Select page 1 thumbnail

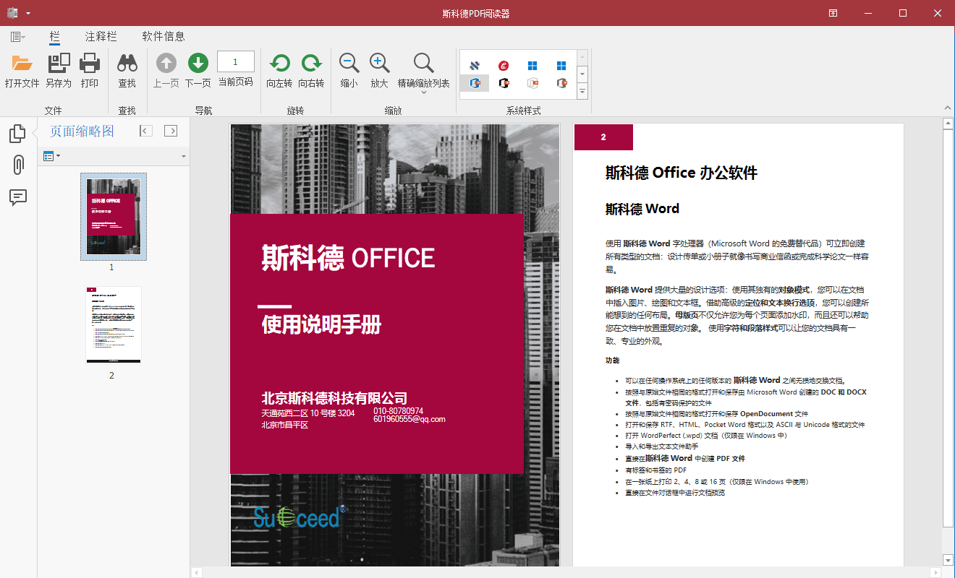pos(114,217)
